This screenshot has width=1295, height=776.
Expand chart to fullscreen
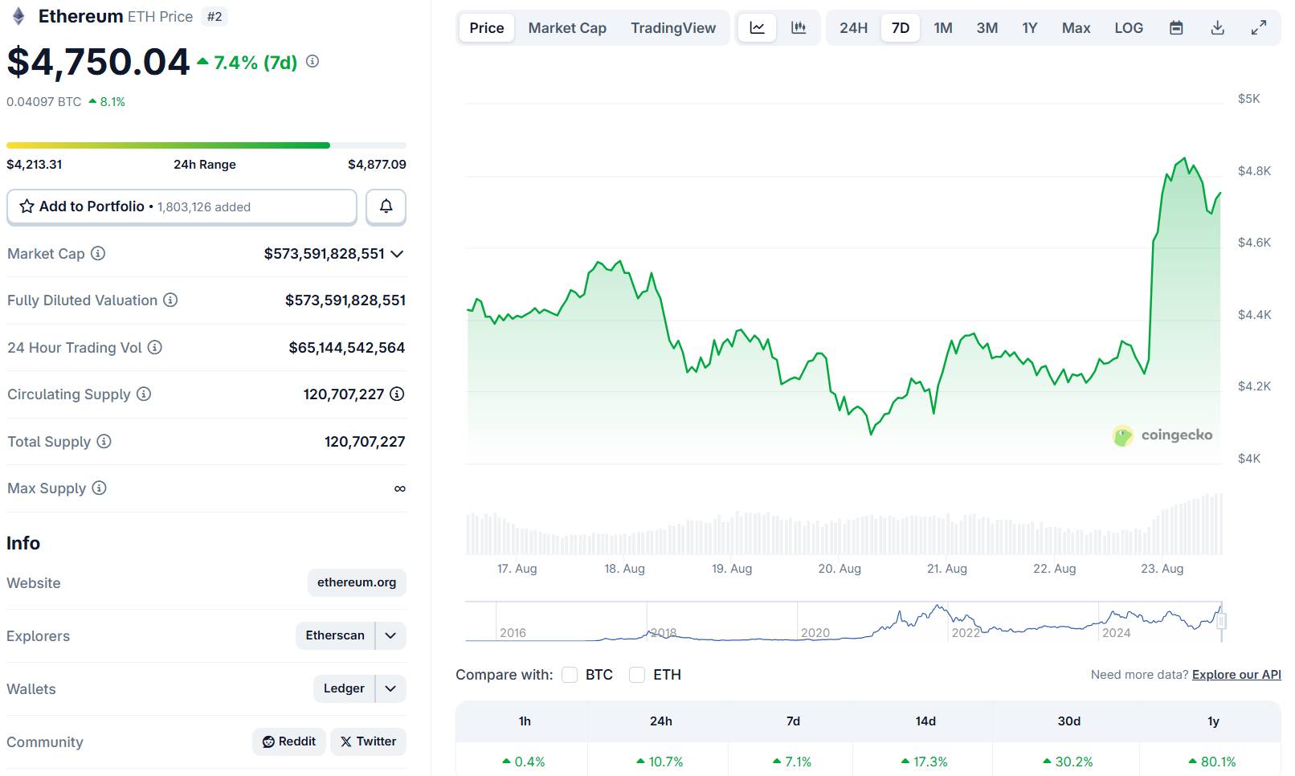tap(1259, 28)
